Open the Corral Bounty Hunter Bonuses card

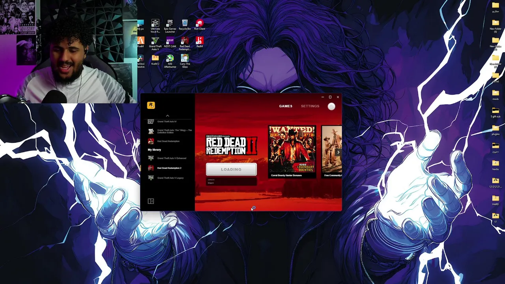pyautogui.click(x=292, y=152)
